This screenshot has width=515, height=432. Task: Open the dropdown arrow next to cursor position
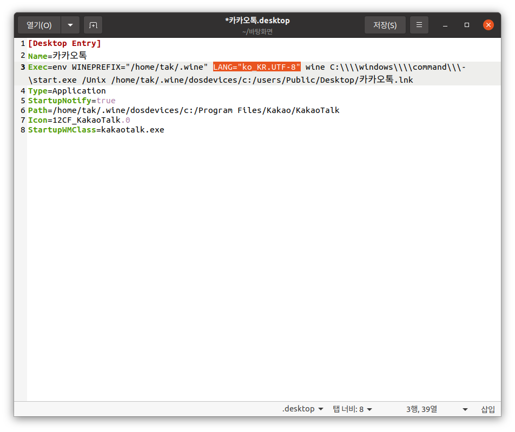tap(465, 409)
